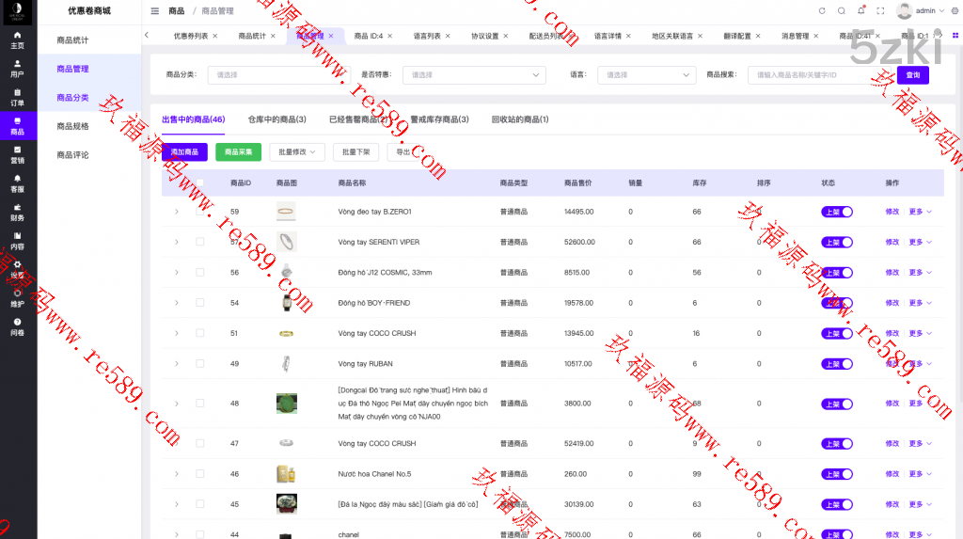Screen dimensions: 963x539
Task: Open the 订单 orders sidebar icon
Action: pyautogui.click(x=18, y=97)
